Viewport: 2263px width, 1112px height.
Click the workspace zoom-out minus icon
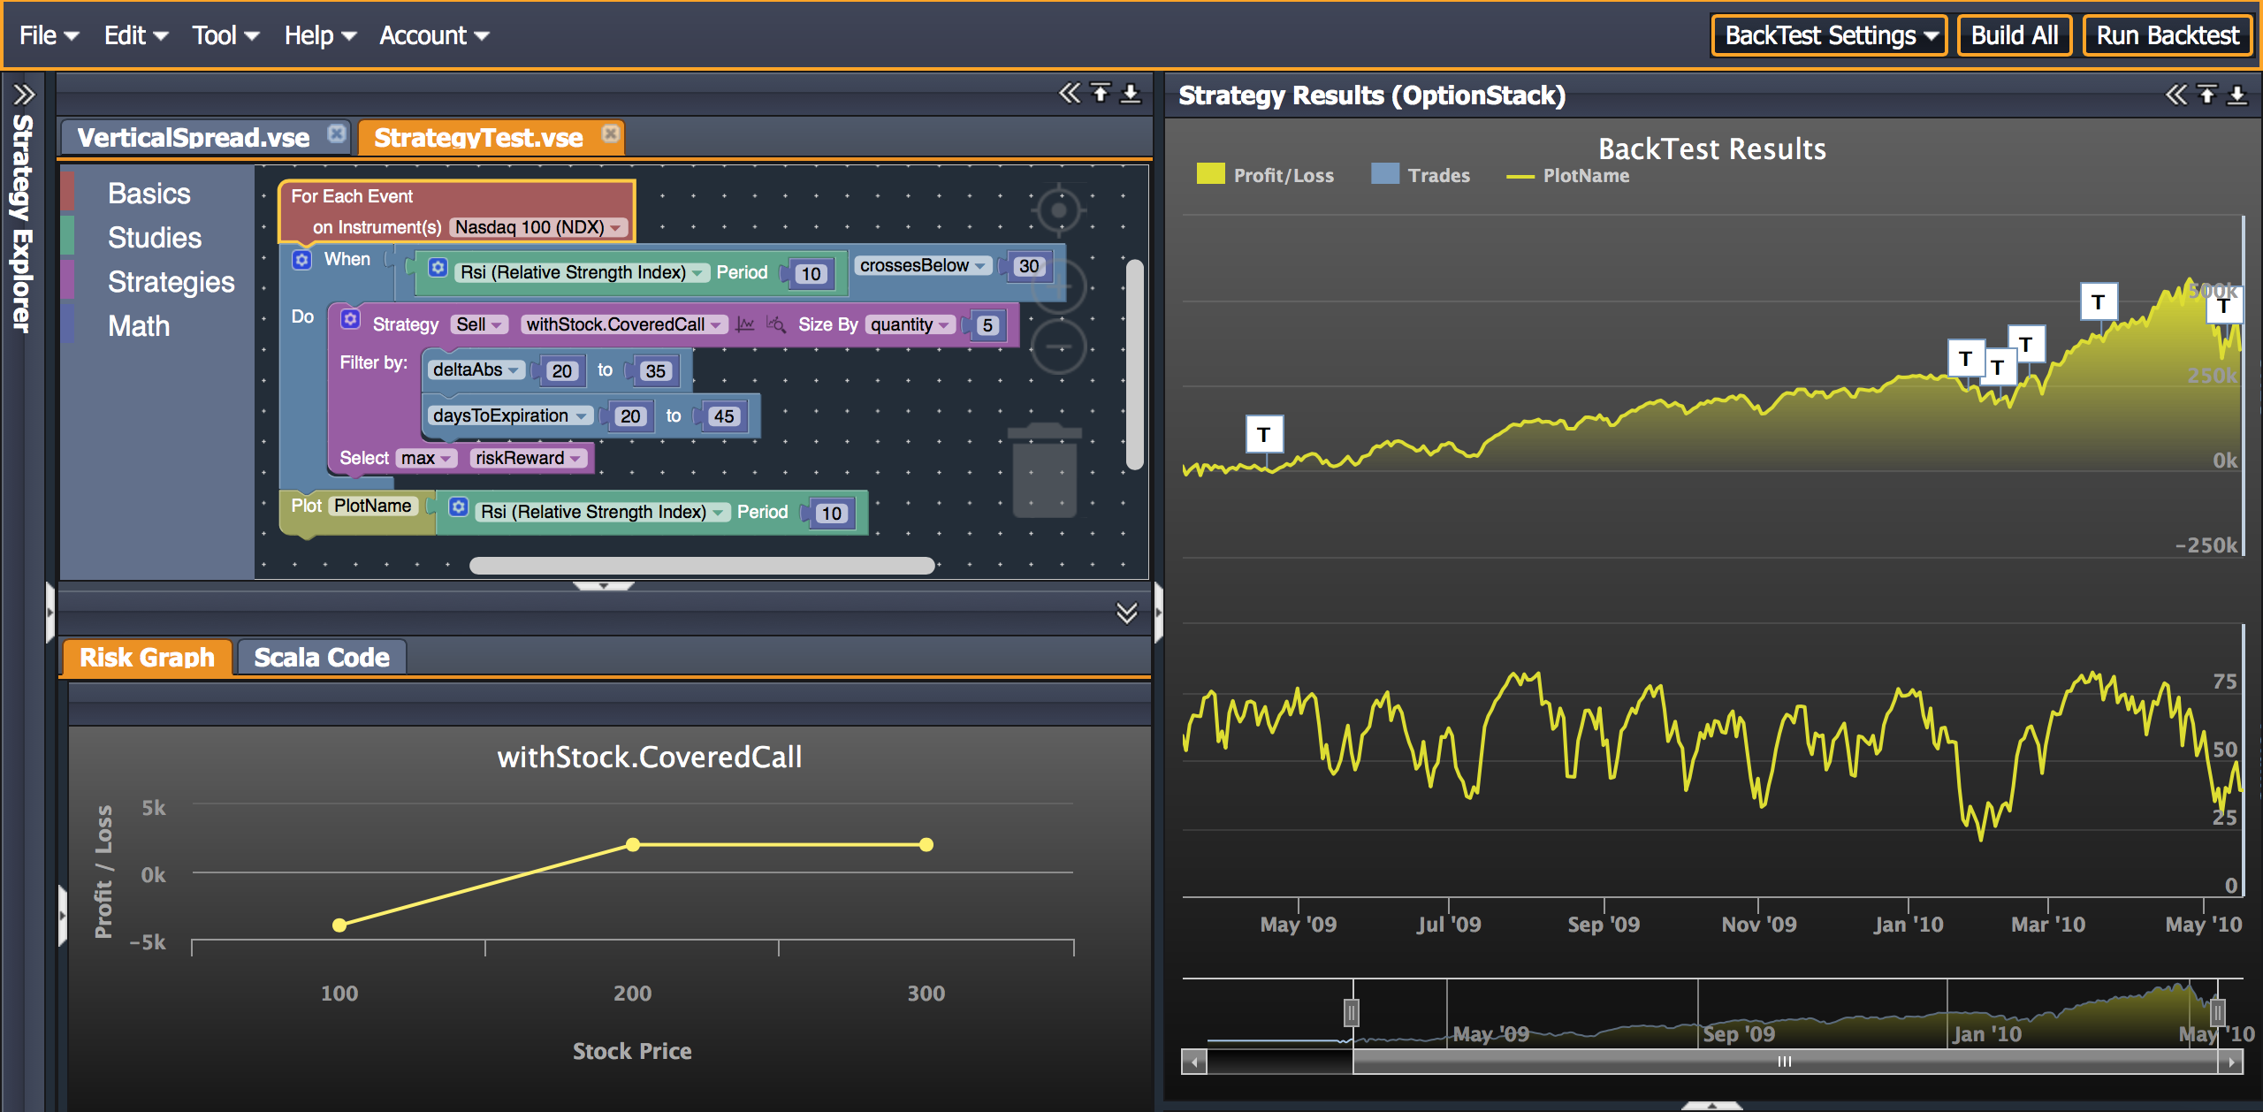pyautogui.click(x=1058, y=347)
